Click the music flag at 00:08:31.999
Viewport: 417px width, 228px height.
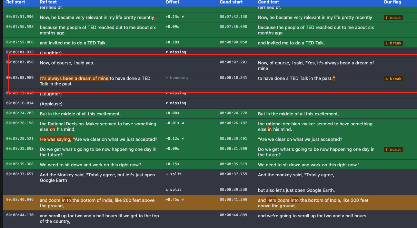point(394,149)
